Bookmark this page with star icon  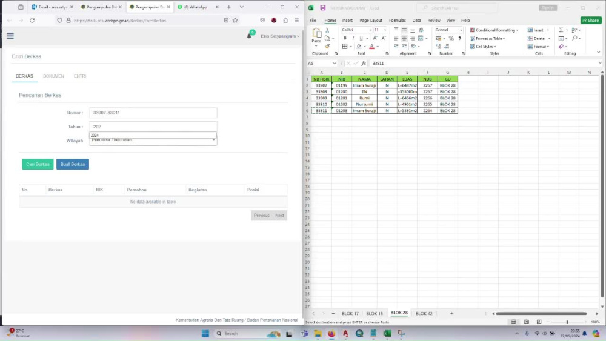tap(235, 21)
